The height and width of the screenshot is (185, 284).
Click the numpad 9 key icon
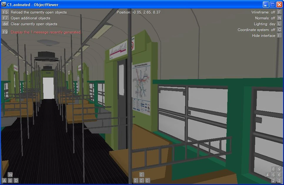tap(279, 169)
